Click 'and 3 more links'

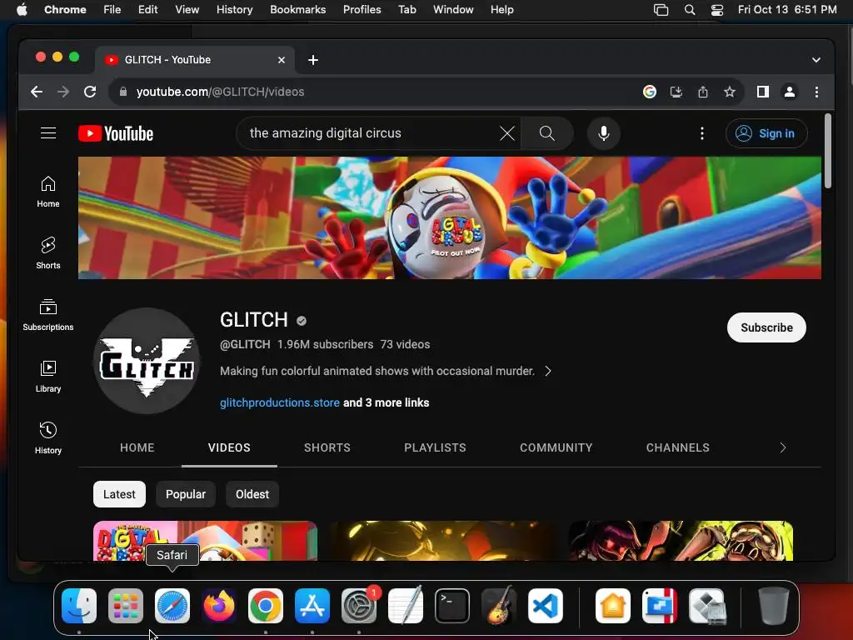click(x=387, y=402)
